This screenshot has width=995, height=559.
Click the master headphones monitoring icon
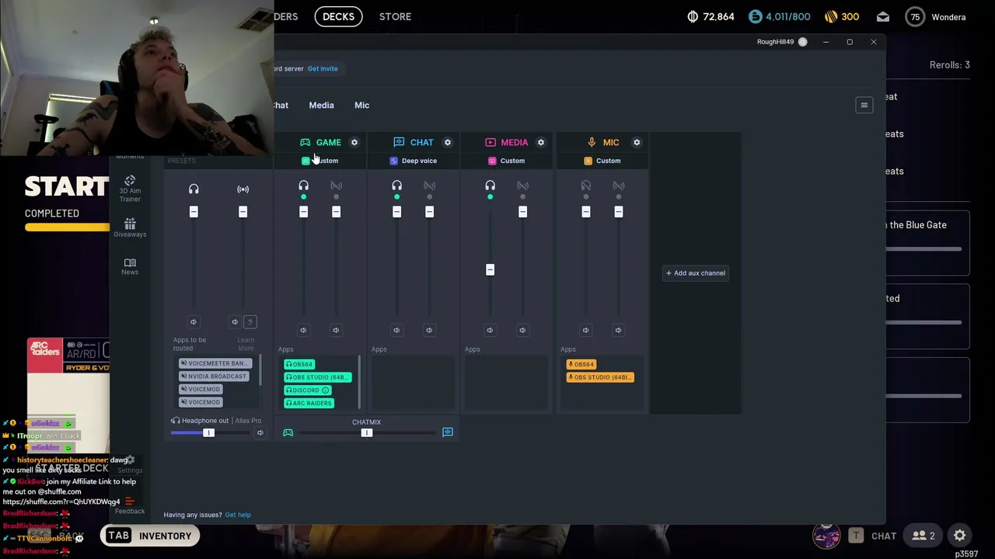click(194, 189)
